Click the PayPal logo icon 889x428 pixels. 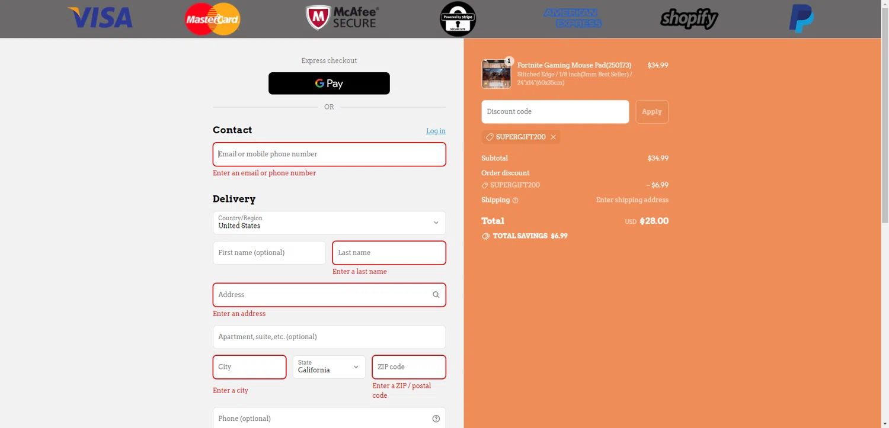[801, 18]
